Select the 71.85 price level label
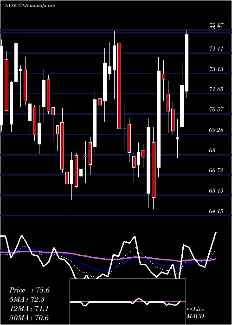 coord(216,89)
